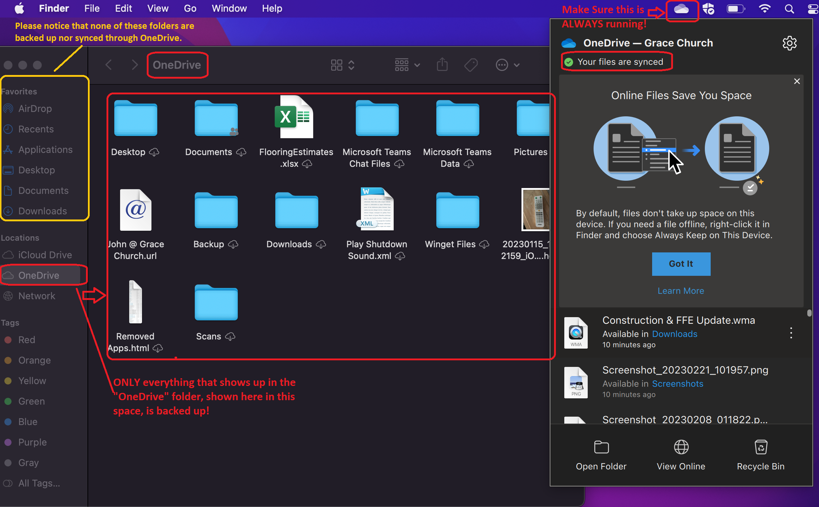Open the OneDrive settings gear
The width and height of the screenshot is (819, 507).
tap(789, 43)
